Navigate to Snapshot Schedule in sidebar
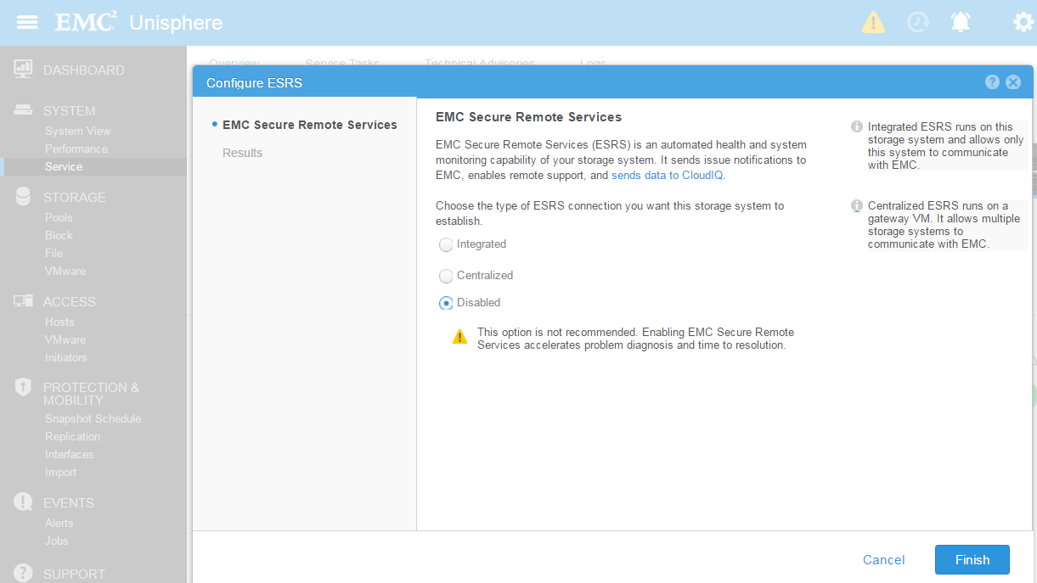 click(x=93, y=418)
